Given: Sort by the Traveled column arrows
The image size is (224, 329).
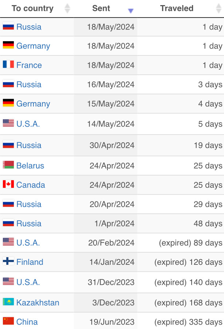Looking at the screenshot, I should [219, 8].
